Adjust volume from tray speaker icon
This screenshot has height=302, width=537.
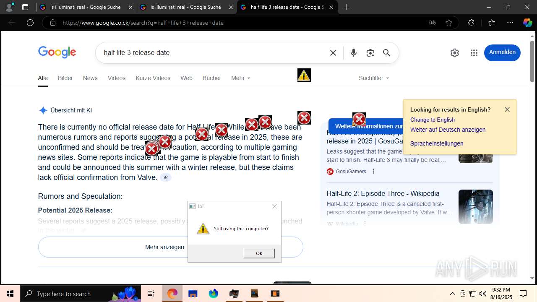[483, 294]
